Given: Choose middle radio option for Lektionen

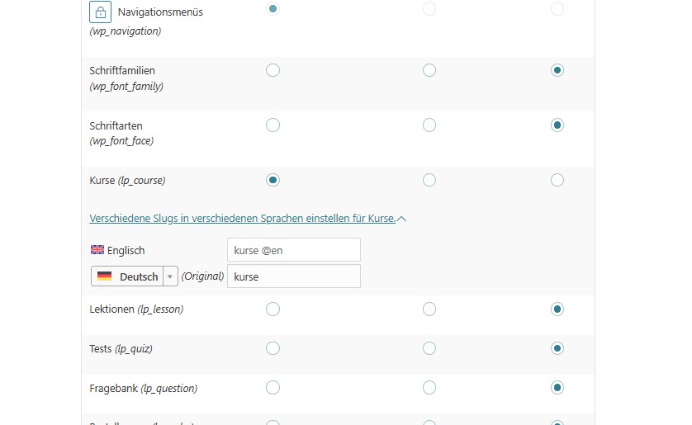Looking at the screenshot, I should click(429, 309).
